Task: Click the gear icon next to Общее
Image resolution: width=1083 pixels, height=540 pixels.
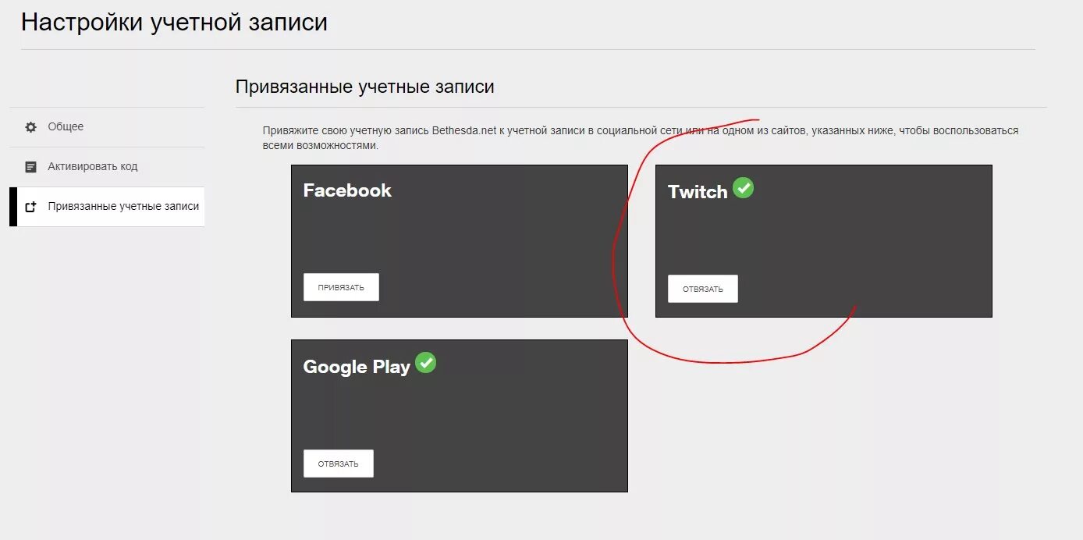Action: point(30,127)
